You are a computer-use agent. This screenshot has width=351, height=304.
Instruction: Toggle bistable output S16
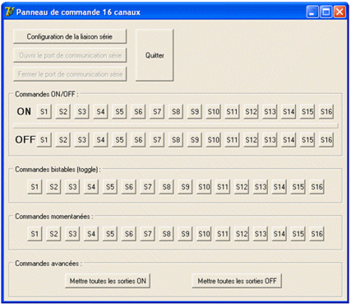click(316, 187)
